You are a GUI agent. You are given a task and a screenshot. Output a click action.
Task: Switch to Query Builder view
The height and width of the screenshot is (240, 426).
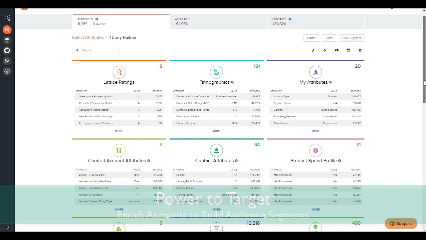point(123,38)
